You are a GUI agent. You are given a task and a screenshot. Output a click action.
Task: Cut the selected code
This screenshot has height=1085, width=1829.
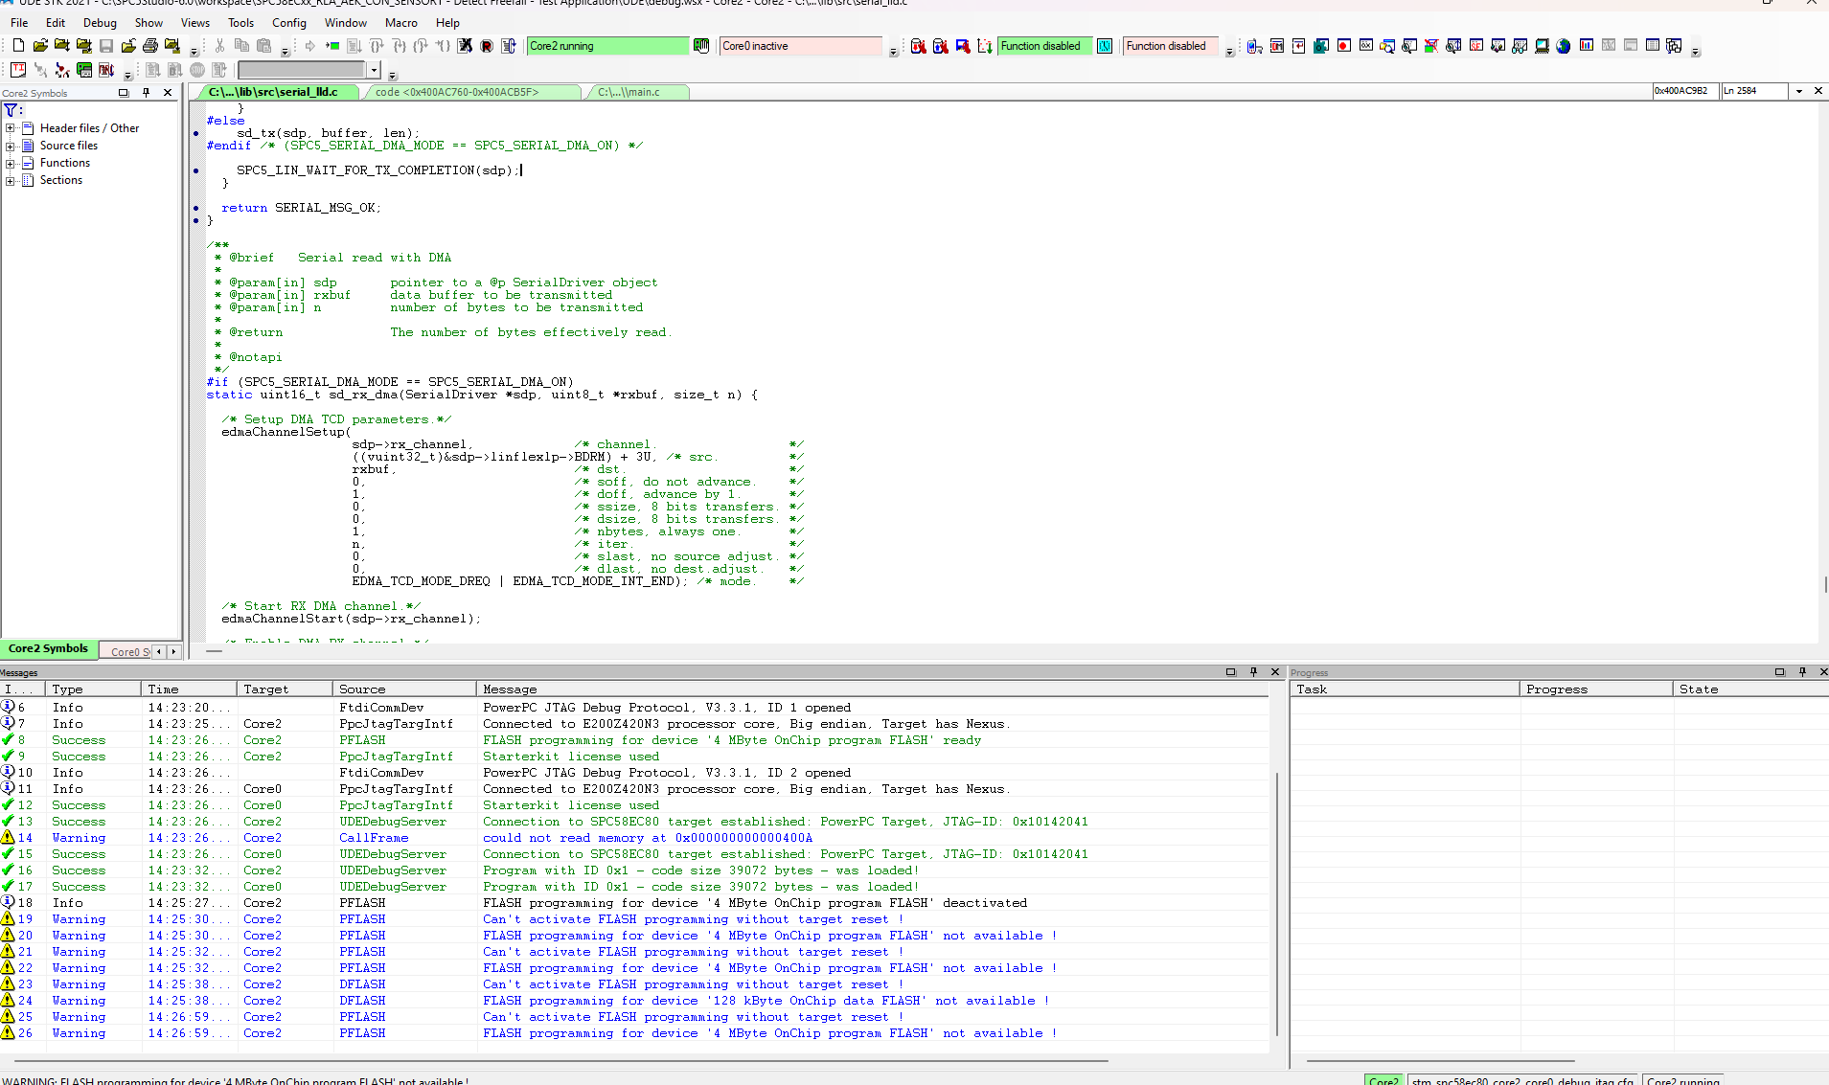pos(219,45)
